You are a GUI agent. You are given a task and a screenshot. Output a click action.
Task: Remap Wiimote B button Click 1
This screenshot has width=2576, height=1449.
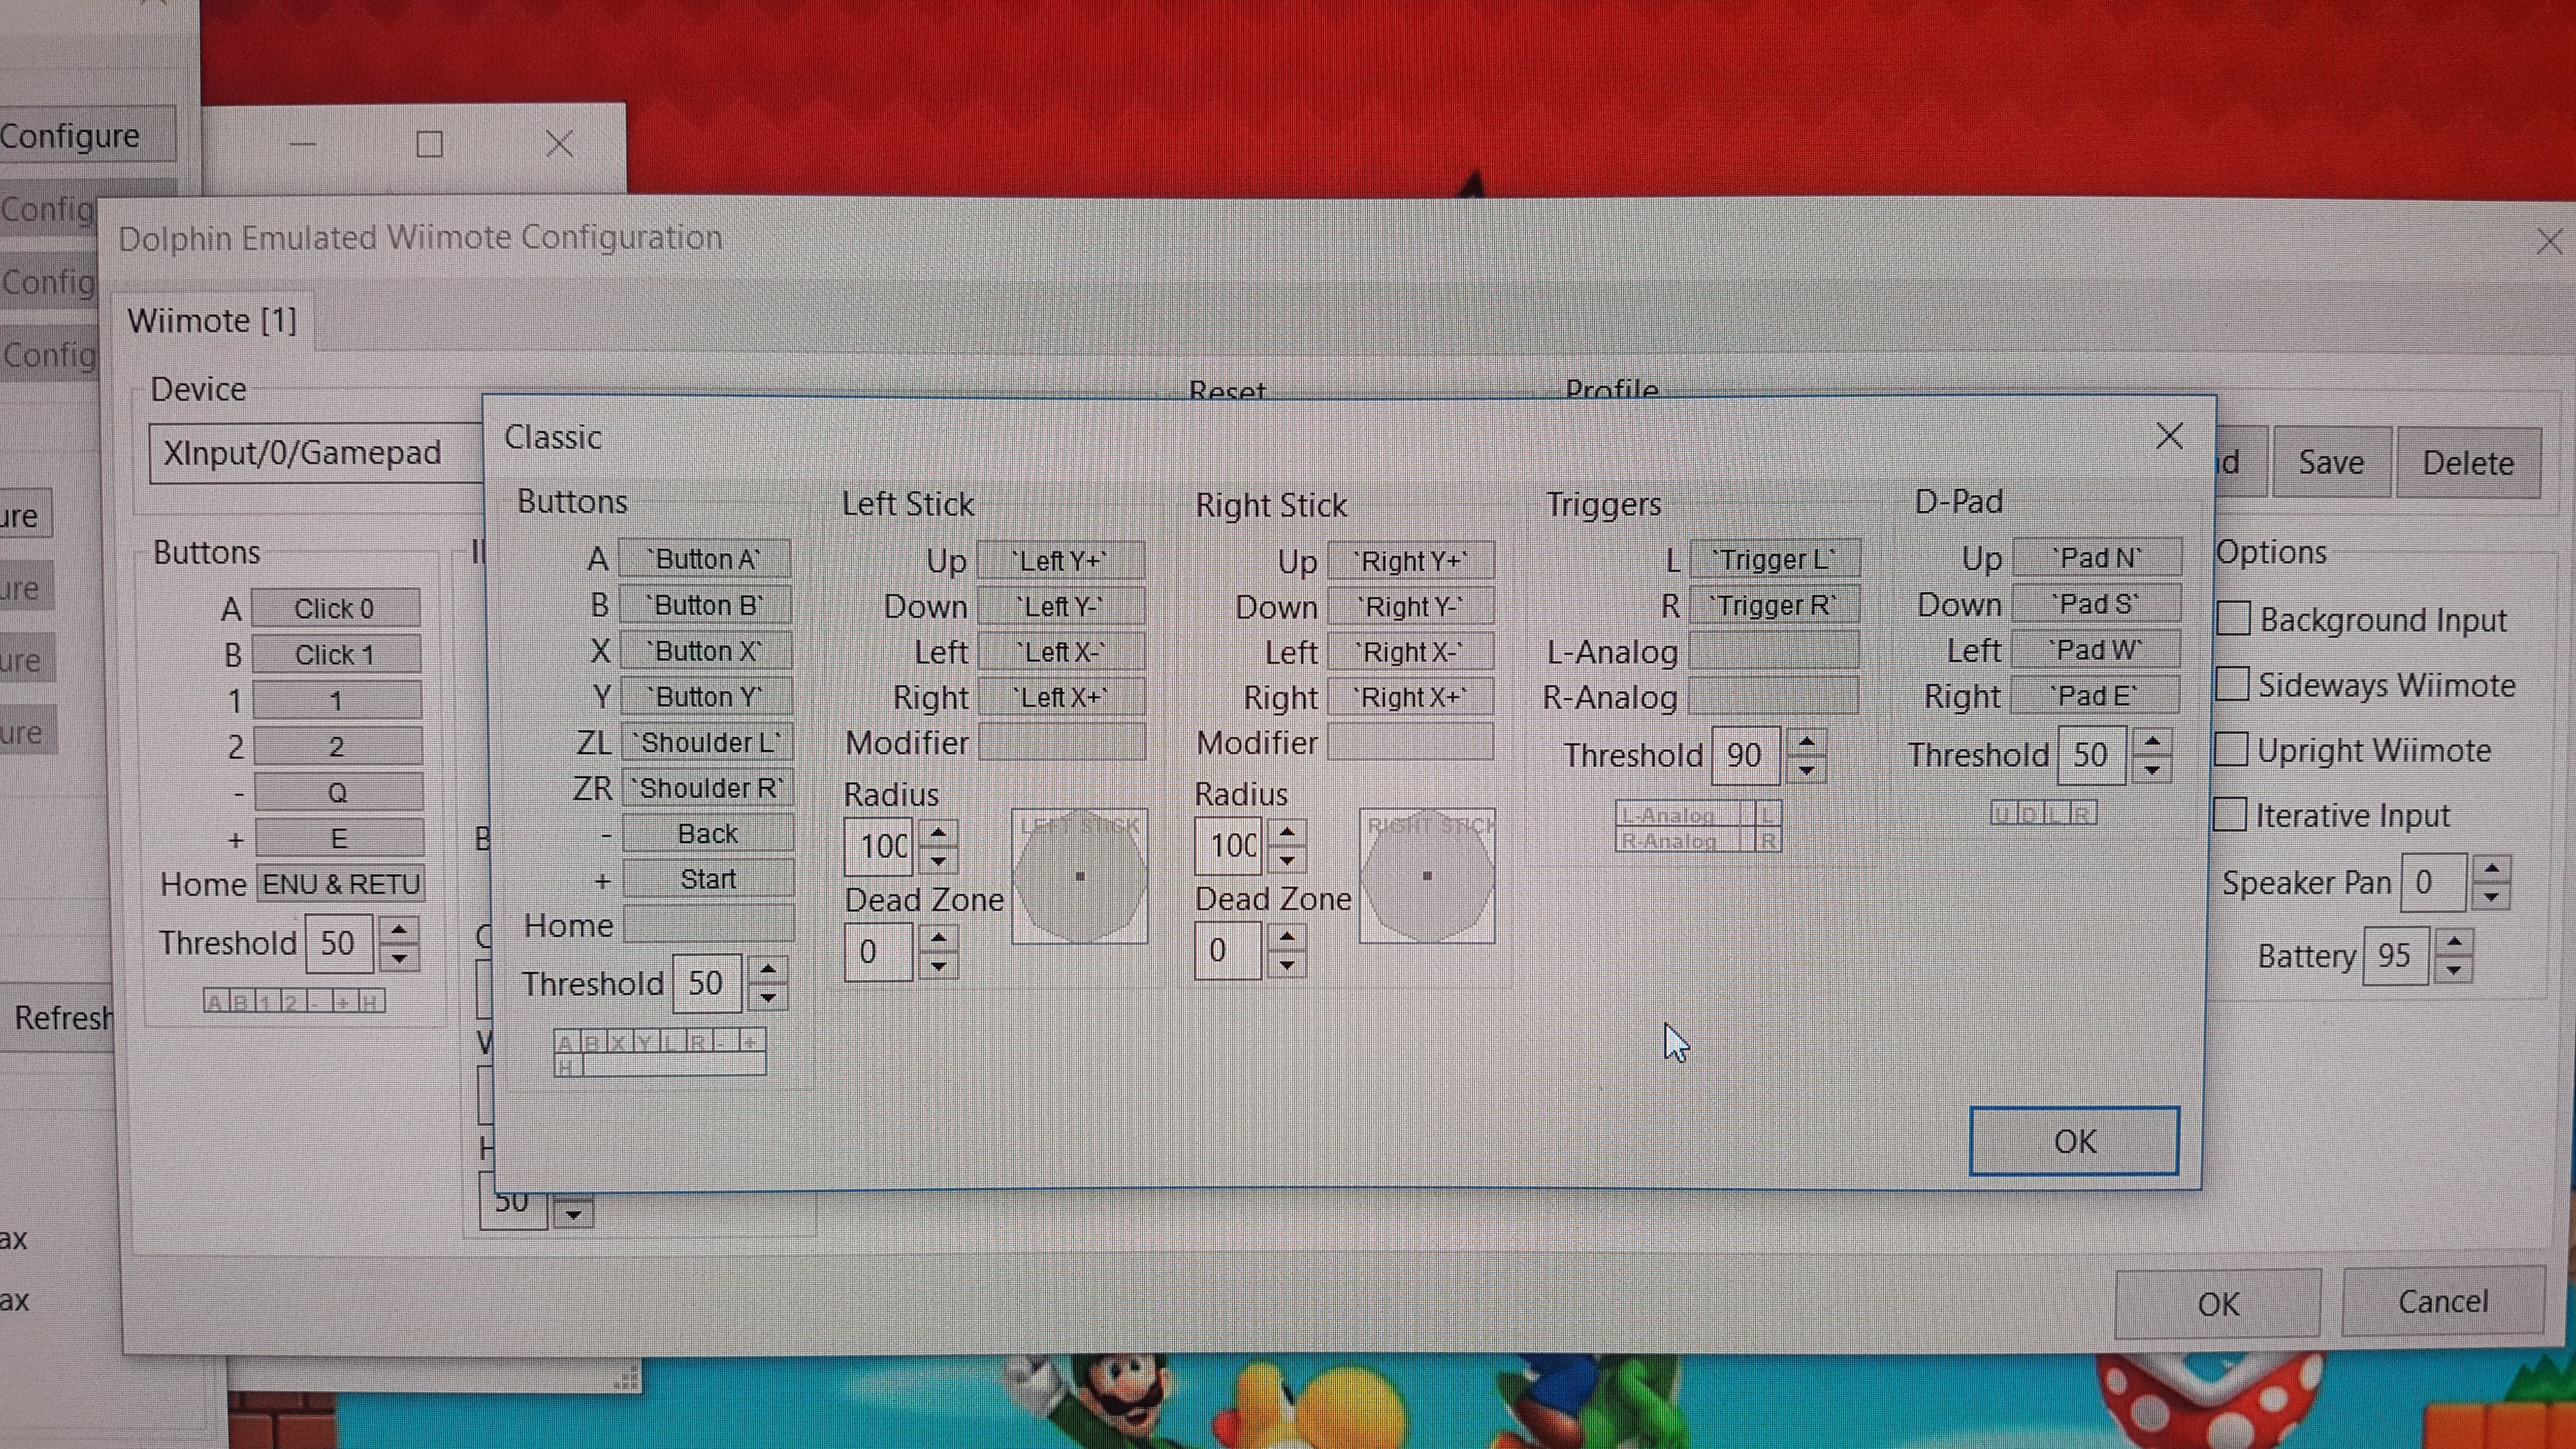336,654
